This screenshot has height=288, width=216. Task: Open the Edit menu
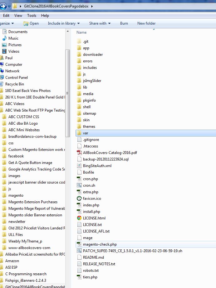6,16
